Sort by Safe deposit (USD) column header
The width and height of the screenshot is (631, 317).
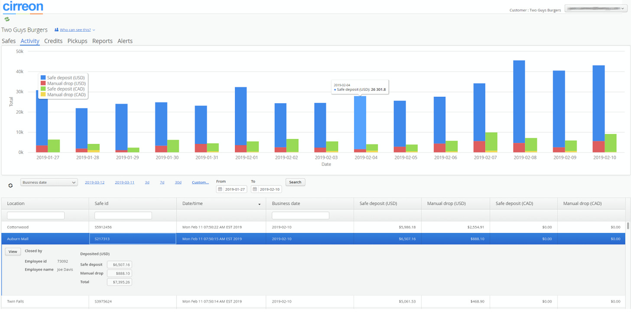[x=387, y=203]
